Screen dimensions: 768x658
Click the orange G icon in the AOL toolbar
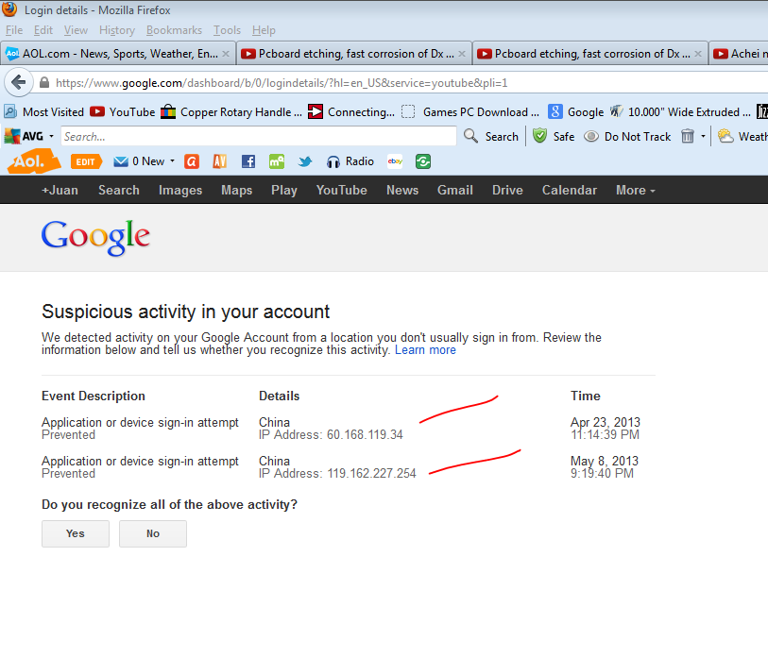tap(192, 161)
